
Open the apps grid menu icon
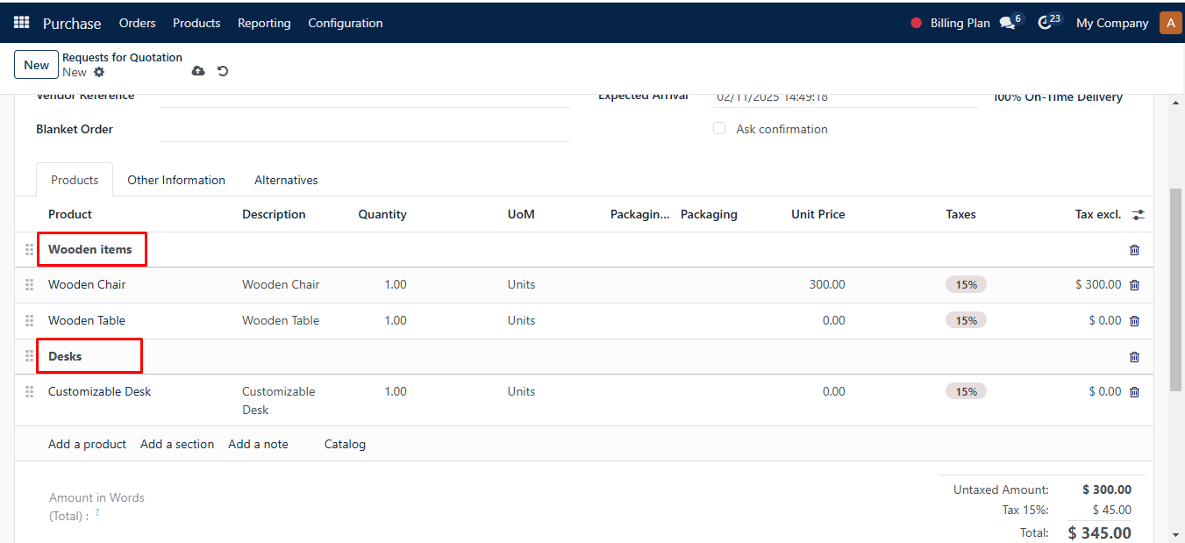21,23
